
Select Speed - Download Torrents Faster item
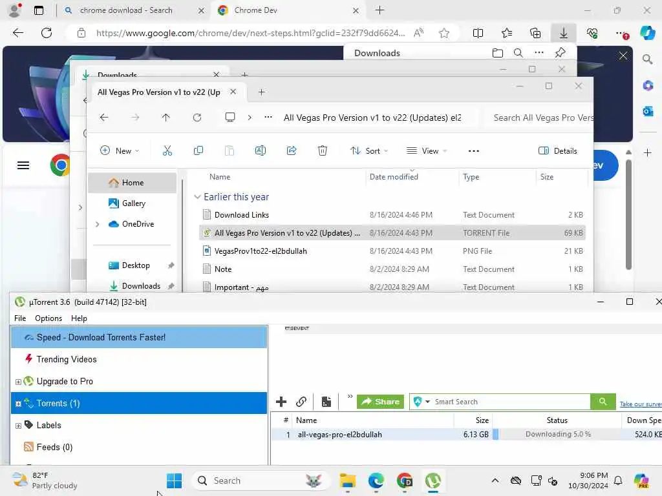140,337
